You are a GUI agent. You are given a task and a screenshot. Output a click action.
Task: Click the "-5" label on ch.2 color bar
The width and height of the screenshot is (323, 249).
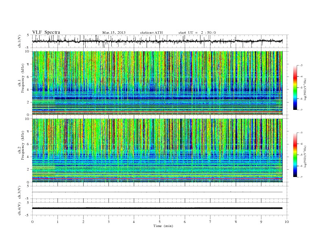[x=301, y=155]
